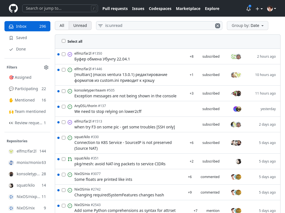Open the Group by: Date dropdown

coord(247,26)
